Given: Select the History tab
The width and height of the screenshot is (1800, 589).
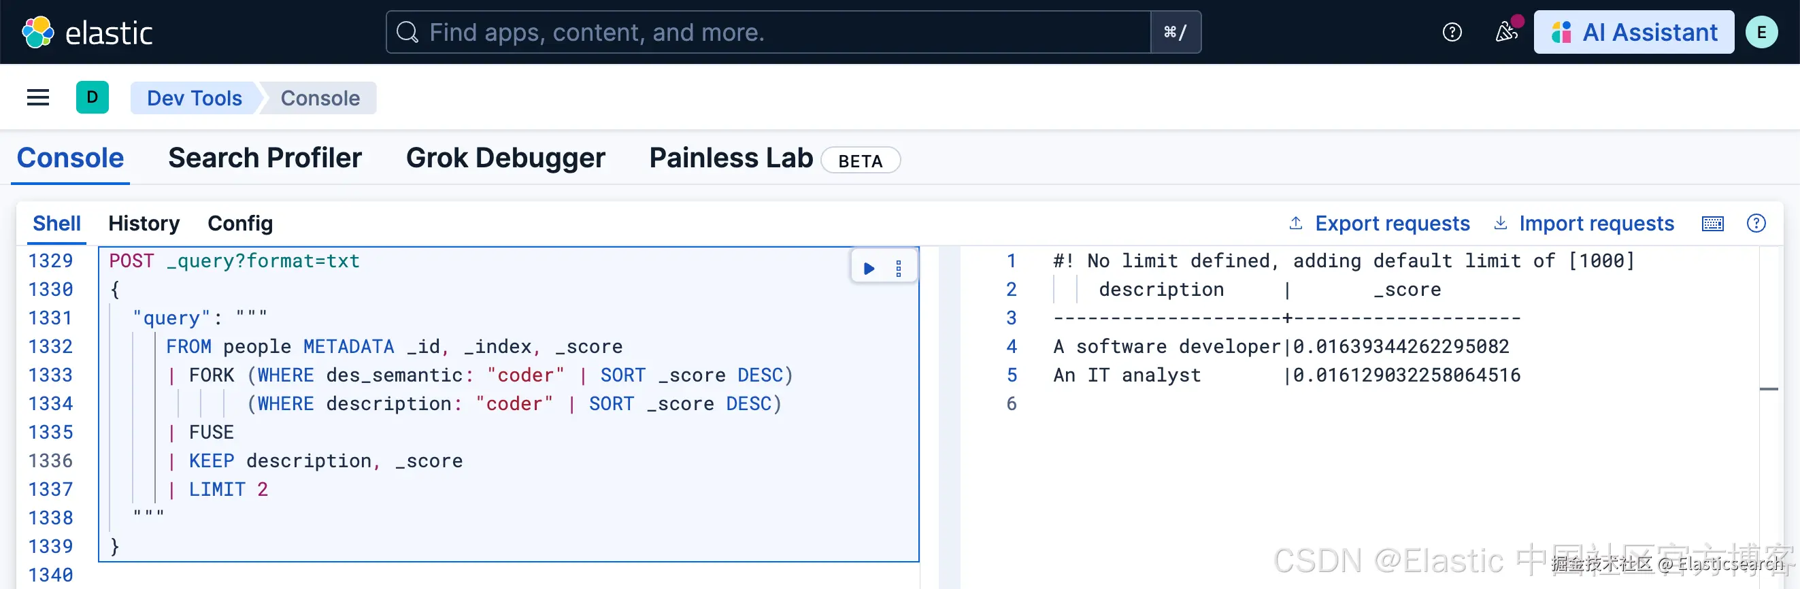Looking at the screenshot, I should (144, 224).
